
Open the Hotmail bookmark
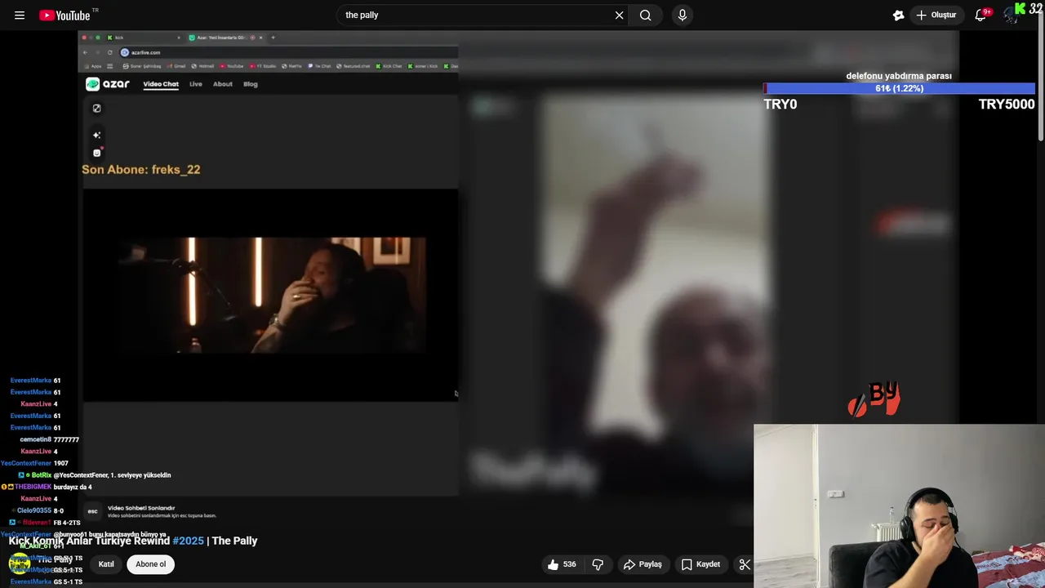[202, 66]
